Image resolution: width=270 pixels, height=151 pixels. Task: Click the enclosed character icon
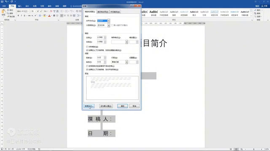pyautogui.click(x=57, y=16)
